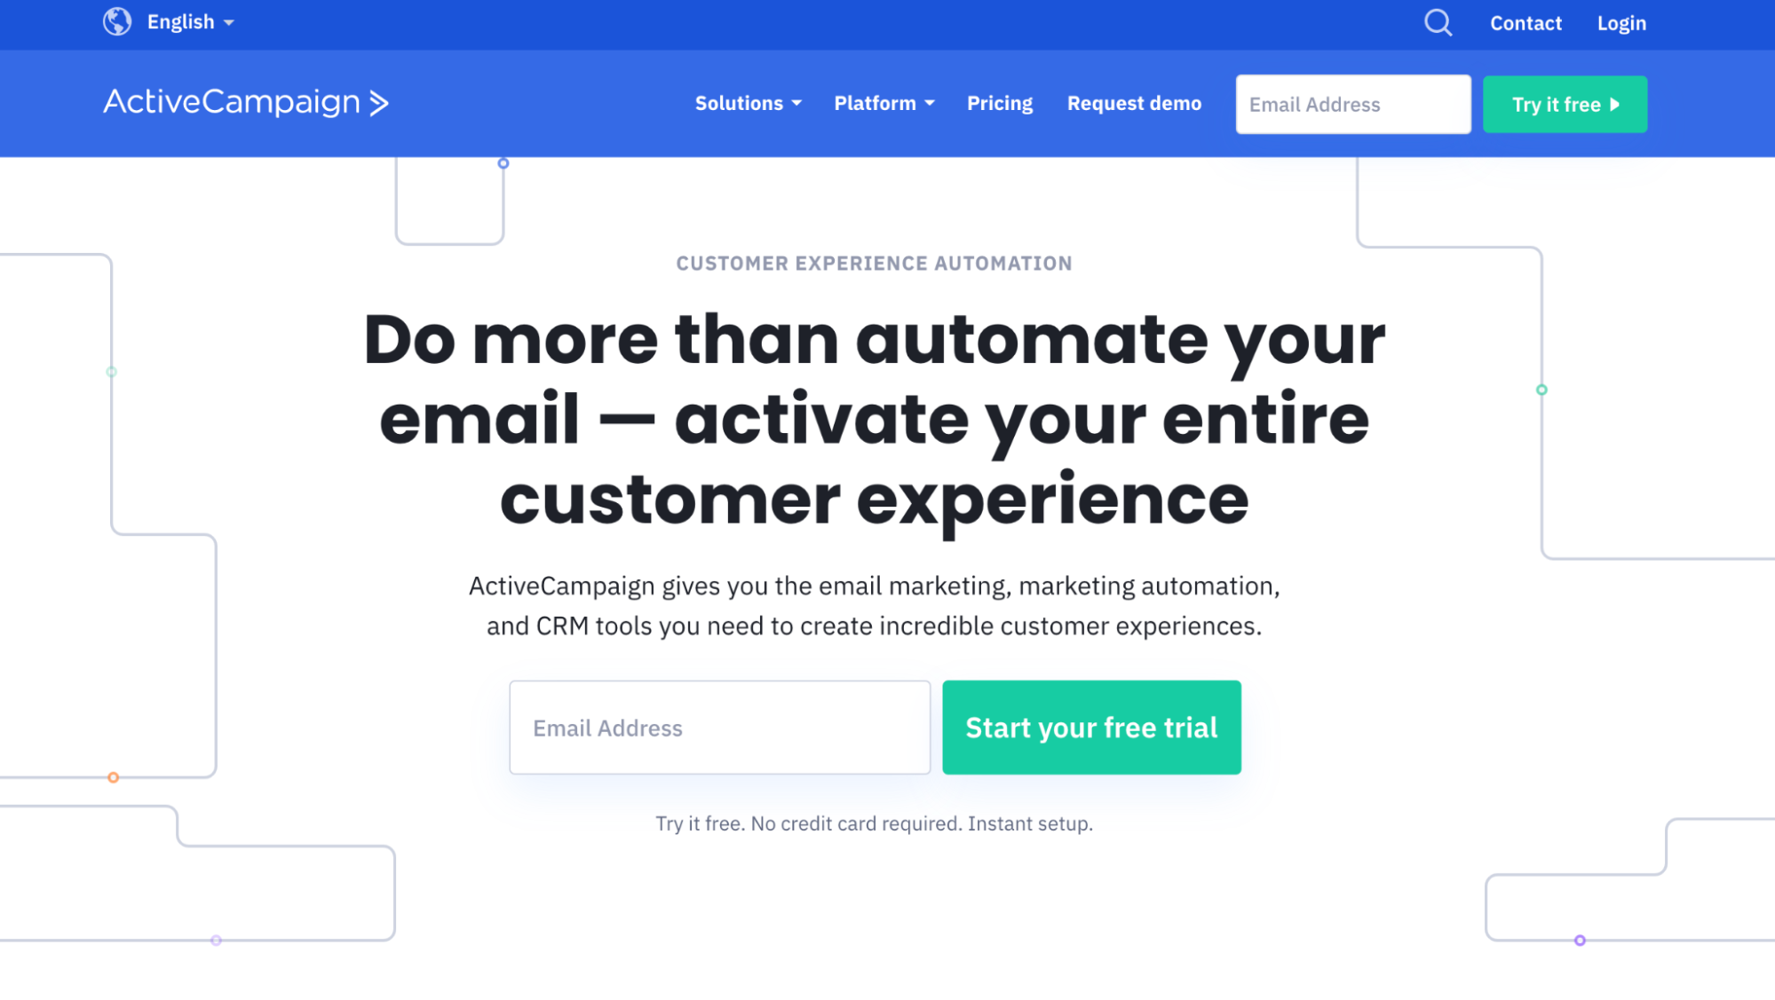This screenshot has width=1775, height=1000.
Task: Click the automation flow node bottom-right
Action: pyautogui.click(x=1581, y=939)
